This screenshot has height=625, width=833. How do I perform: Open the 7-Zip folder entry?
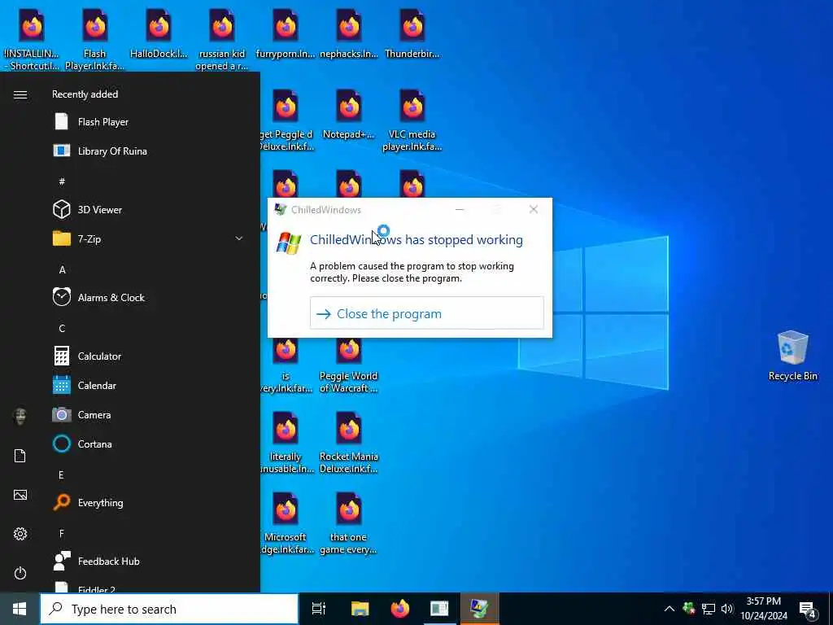point(149,238)
